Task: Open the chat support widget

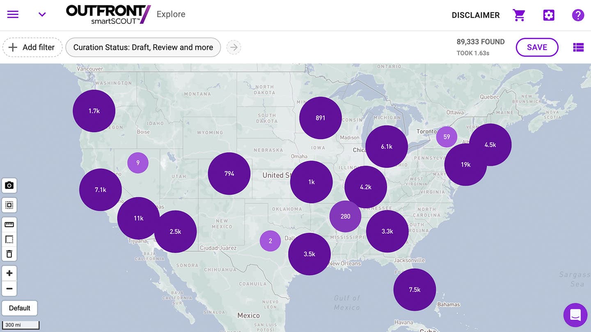Action: pyautogui.click(x=575, y=315)
